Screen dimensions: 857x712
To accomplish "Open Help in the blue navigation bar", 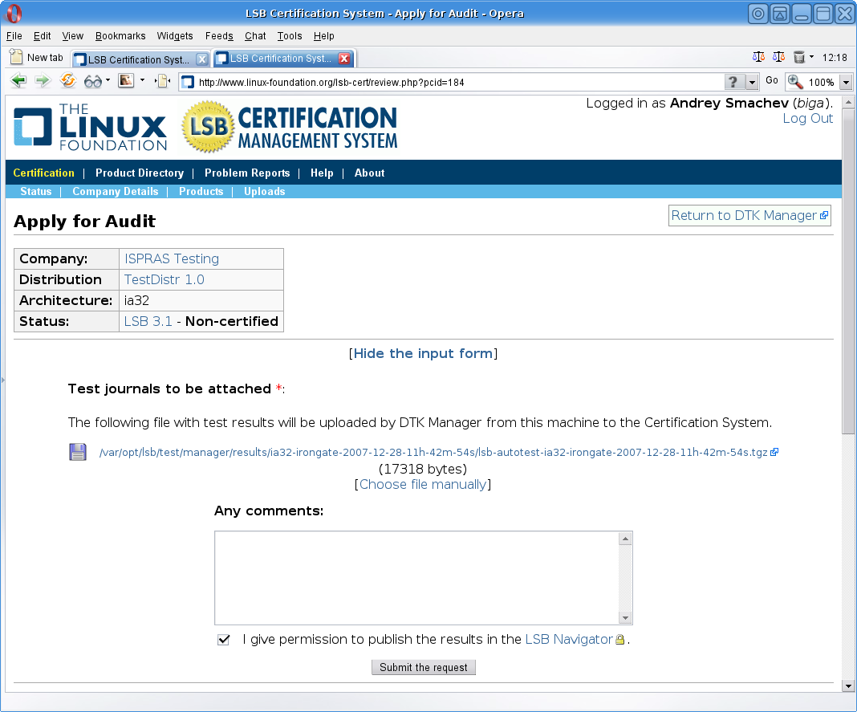I will [322, 173].
